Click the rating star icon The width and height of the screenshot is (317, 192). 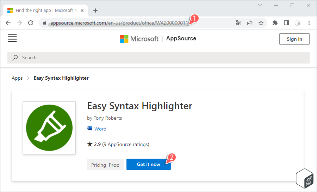point(89,144)
